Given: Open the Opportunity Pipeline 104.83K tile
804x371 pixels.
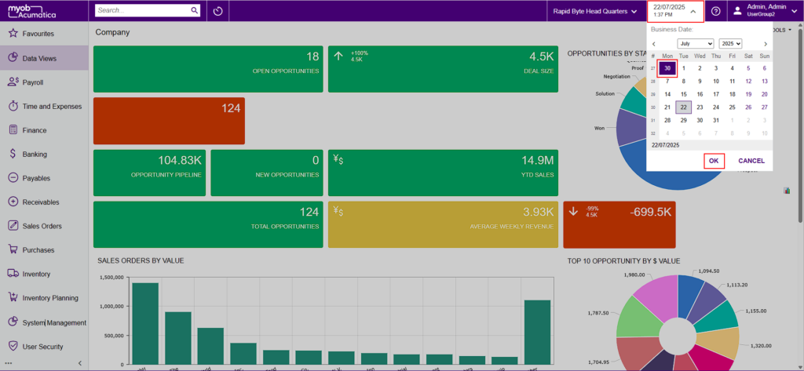Looking at the screenshot, I should [149, 173].
